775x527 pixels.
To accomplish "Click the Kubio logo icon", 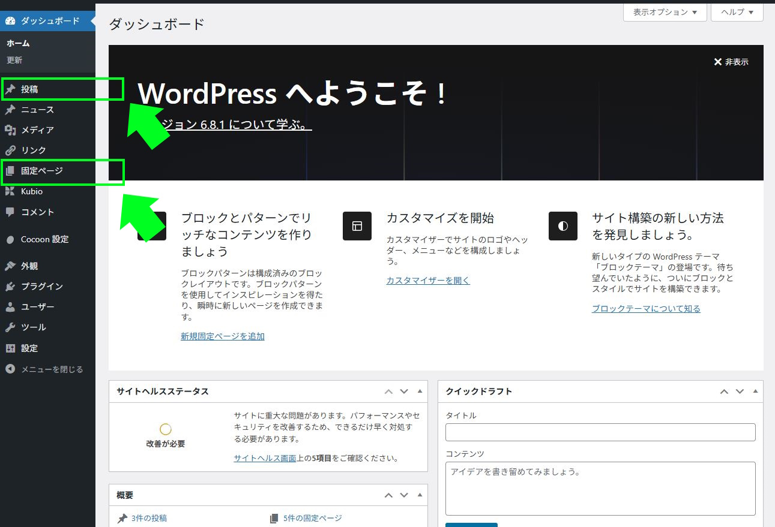I will click(10, 191).
